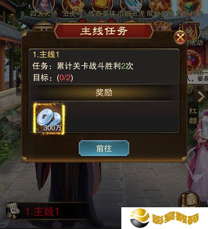Open the 任务 scroll icon at bottom left

(x=13, y=211)
